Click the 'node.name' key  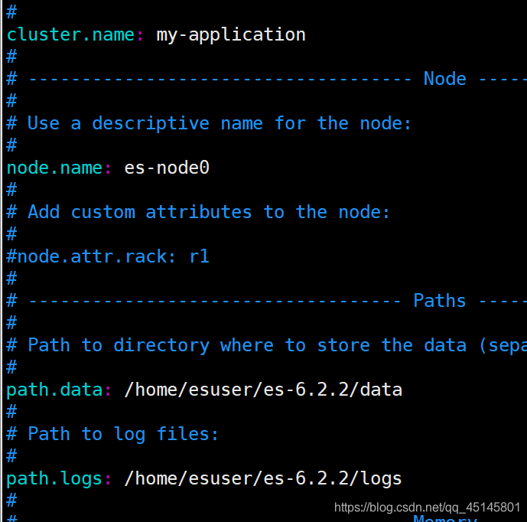coord(54,168)
